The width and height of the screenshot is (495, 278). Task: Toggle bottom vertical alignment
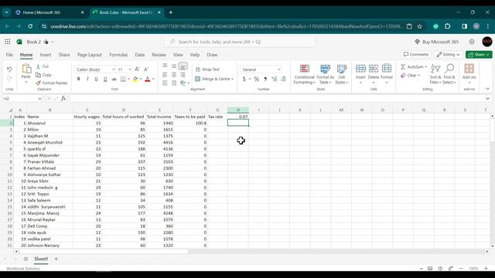(x=183, y=66)
